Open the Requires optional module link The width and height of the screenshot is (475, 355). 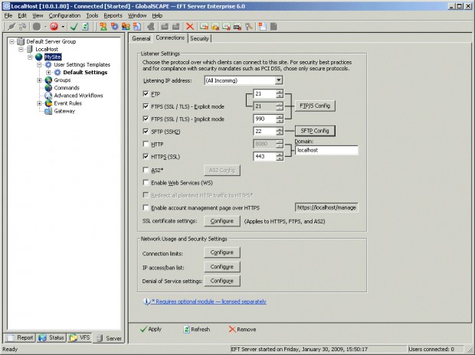[x=209, y=301]
